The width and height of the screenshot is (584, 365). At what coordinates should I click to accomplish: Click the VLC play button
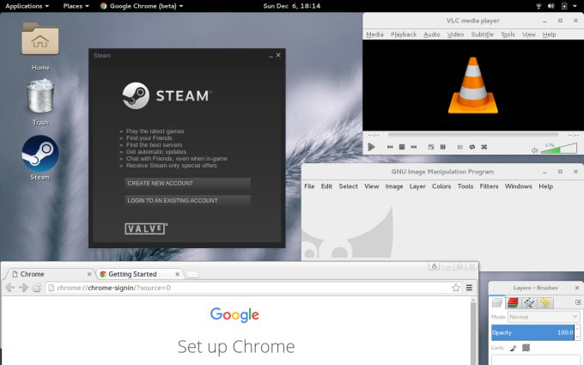click(371, 147)
